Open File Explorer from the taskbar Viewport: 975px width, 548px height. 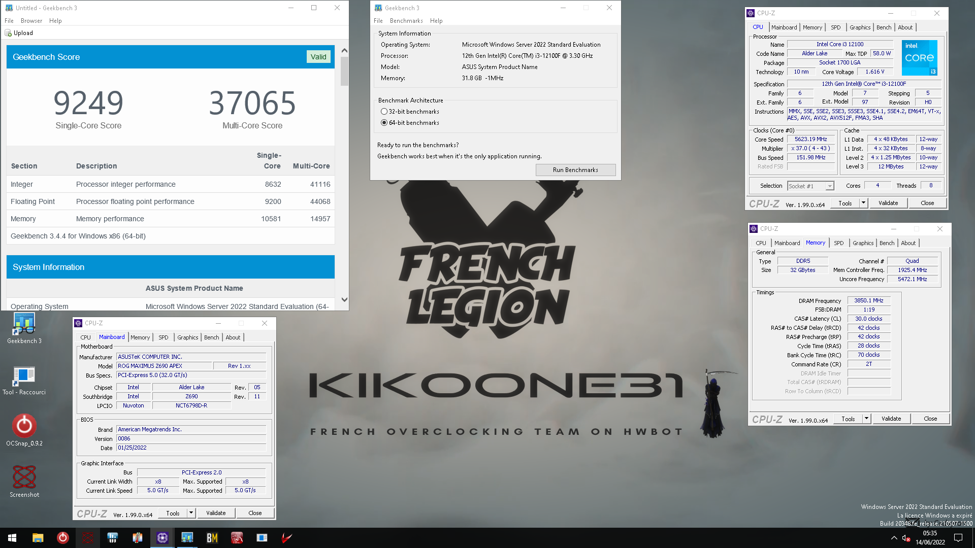tap(38, 538)
